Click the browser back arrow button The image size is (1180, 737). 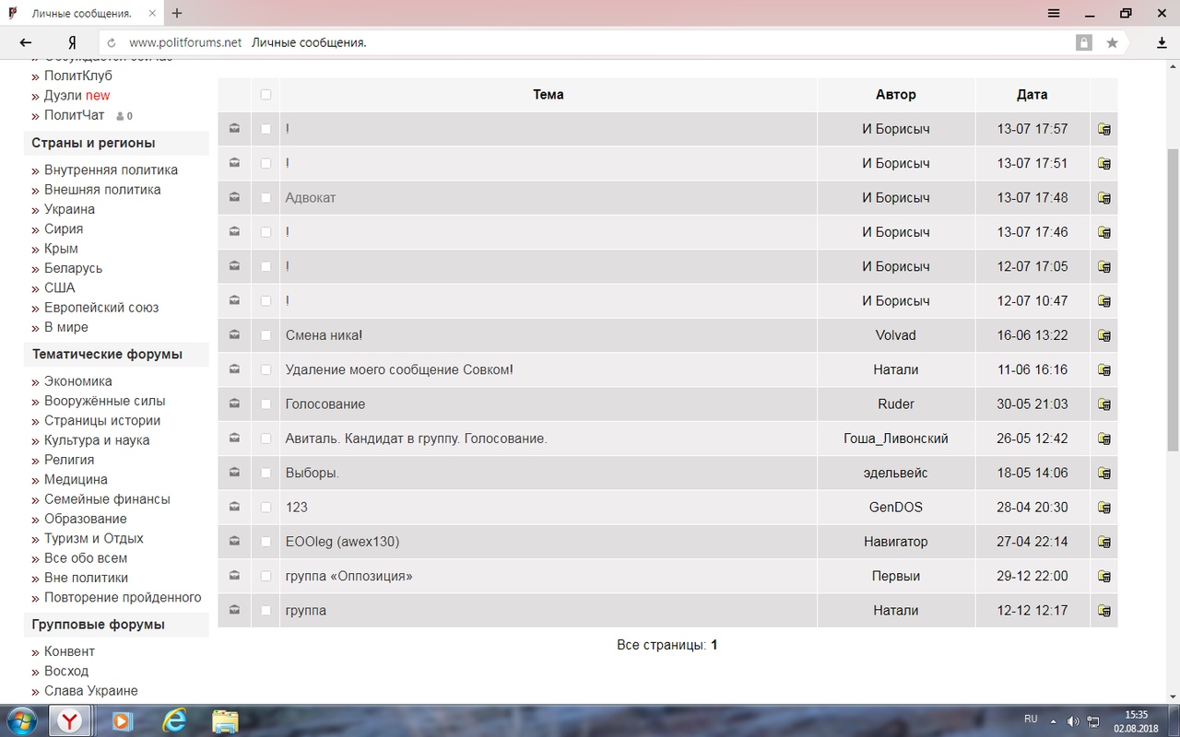(x=26, y=42)
